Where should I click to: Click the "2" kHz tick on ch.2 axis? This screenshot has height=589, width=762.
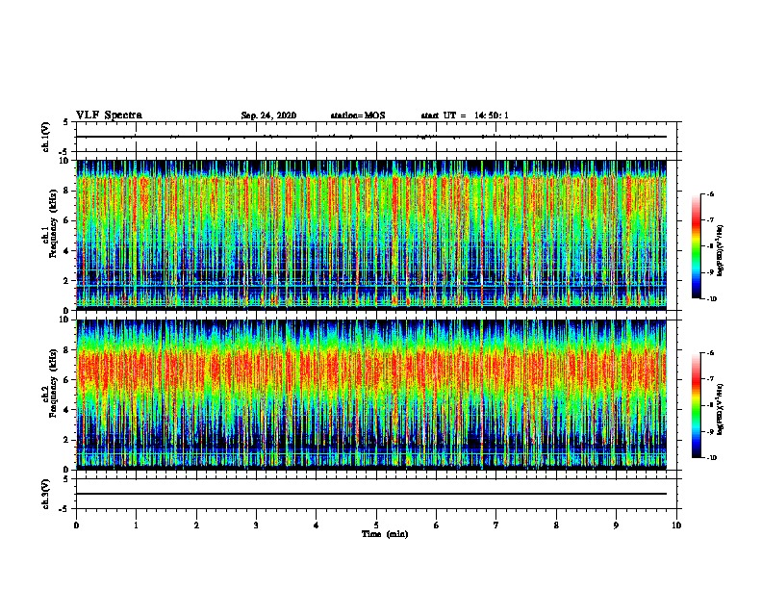[x=67, y=440]
